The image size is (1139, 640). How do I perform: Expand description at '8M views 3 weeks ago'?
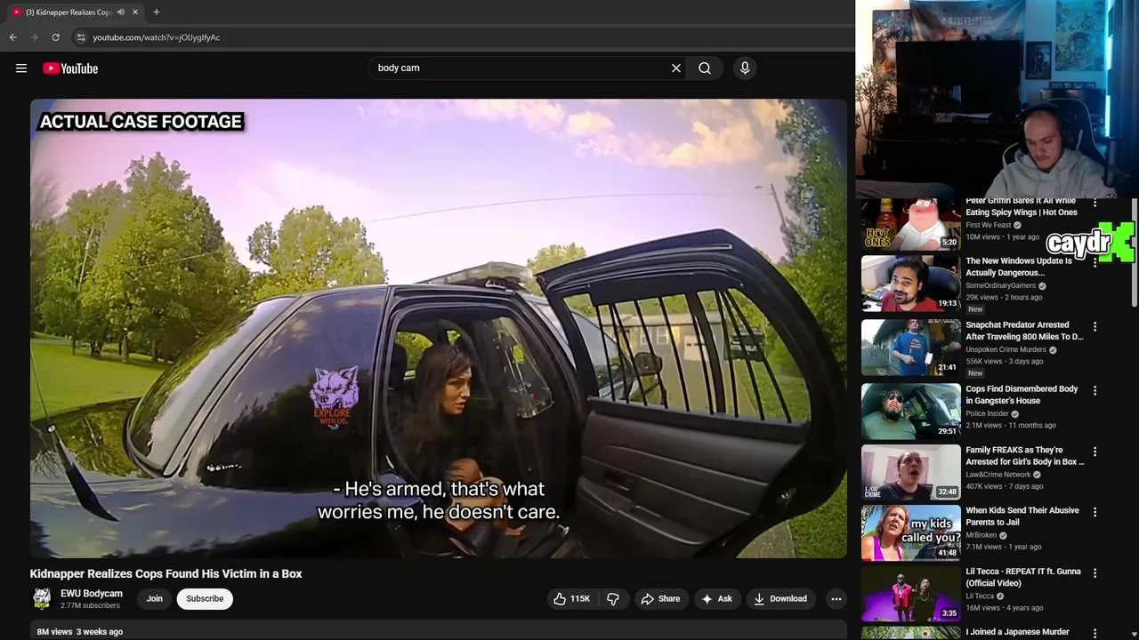[80, 632]
